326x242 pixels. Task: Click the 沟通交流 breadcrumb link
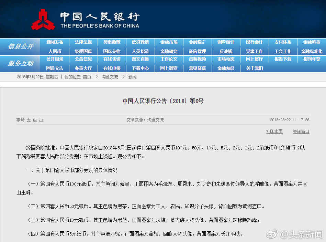[110, 77]
